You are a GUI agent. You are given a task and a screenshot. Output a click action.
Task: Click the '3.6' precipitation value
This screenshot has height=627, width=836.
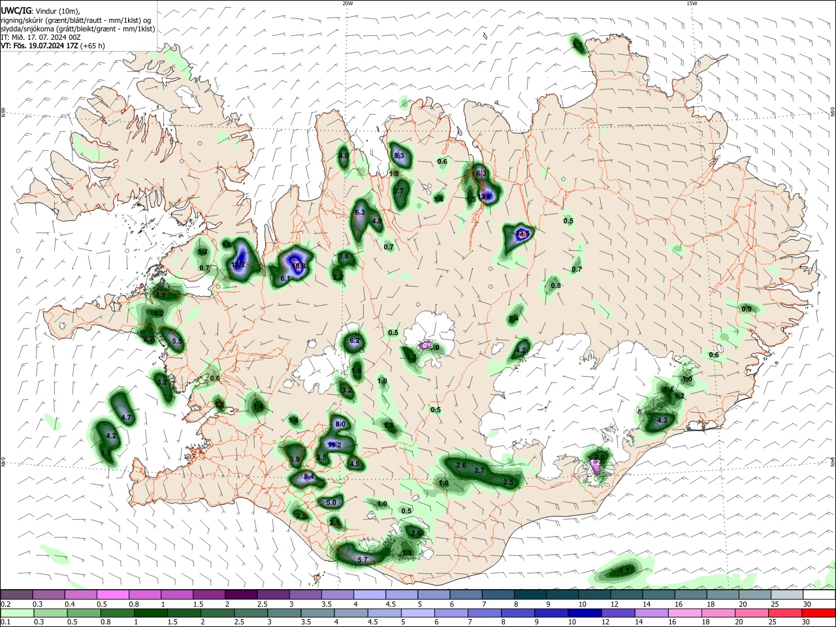344,257
